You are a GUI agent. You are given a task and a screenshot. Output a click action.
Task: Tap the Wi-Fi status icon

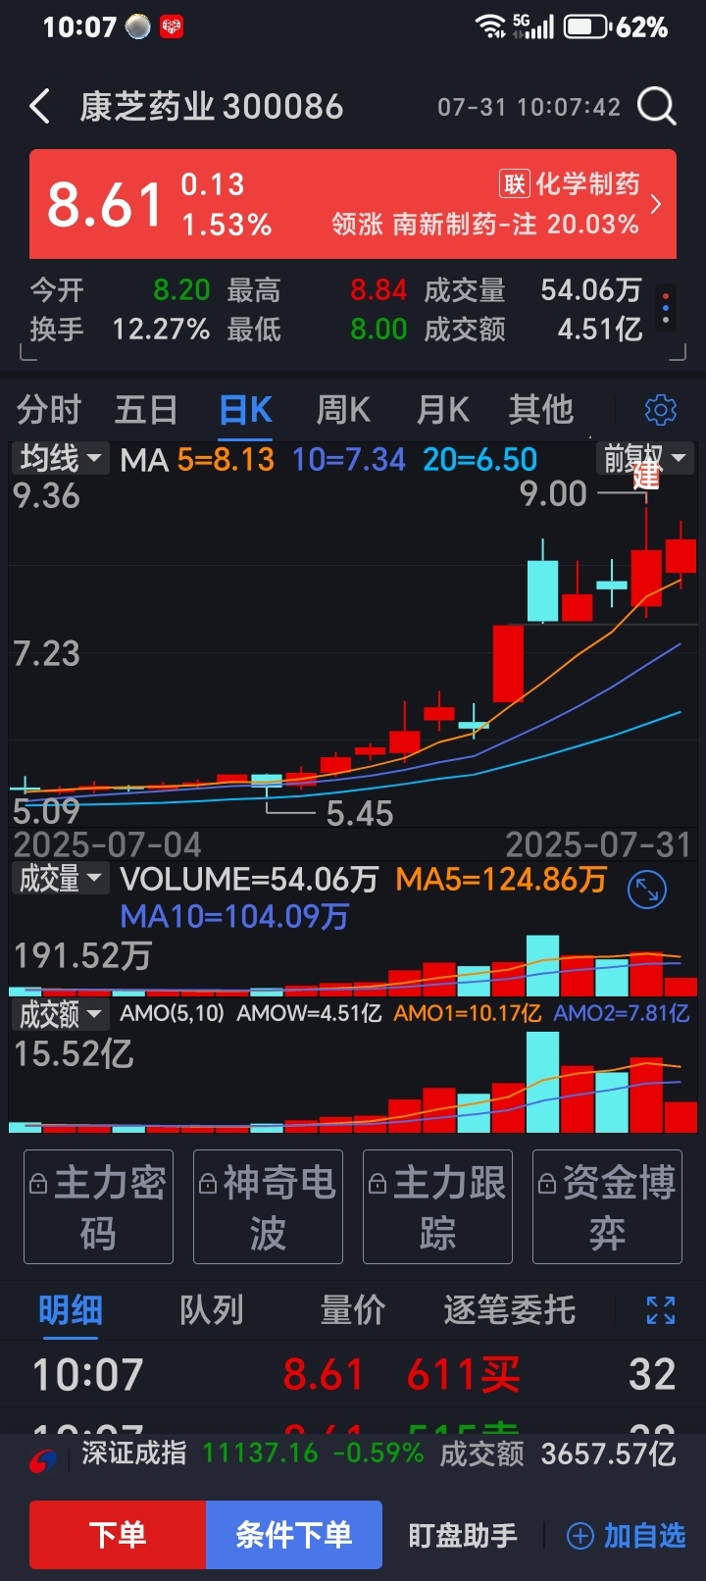tap(490, 26)
